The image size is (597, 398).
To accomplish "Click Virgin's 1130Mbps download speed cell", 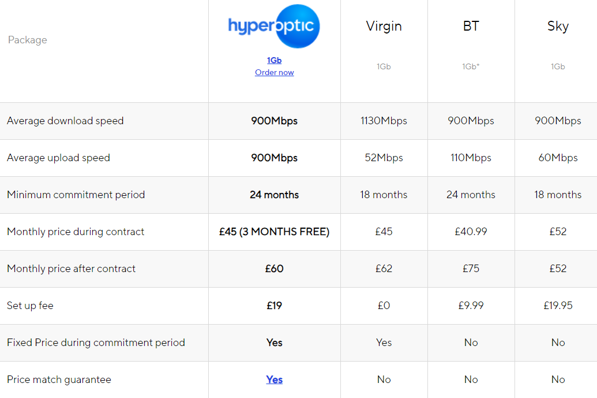I will coord(384,121).
